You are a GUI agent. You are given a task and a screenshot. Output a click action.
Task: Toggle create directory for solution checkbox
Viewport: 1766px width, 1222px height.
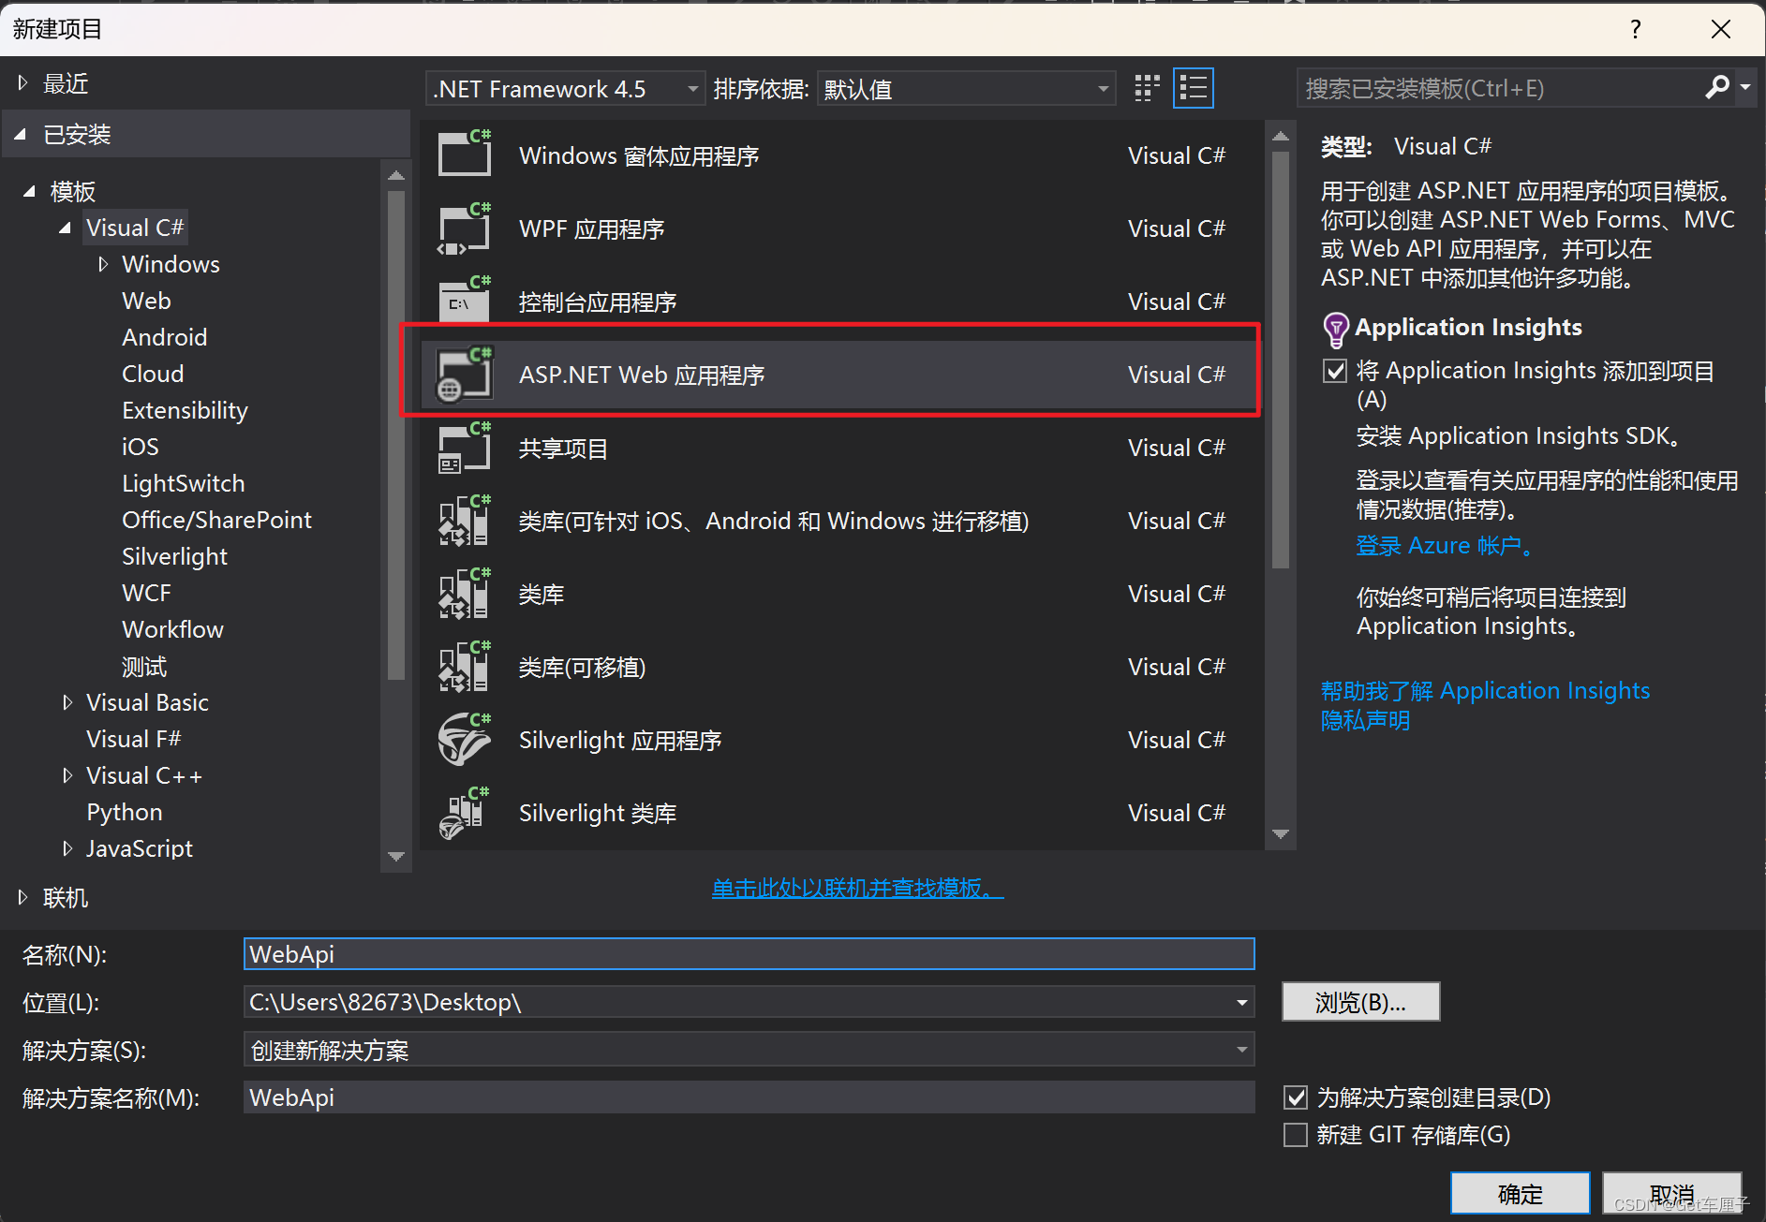[1296, 1097]
